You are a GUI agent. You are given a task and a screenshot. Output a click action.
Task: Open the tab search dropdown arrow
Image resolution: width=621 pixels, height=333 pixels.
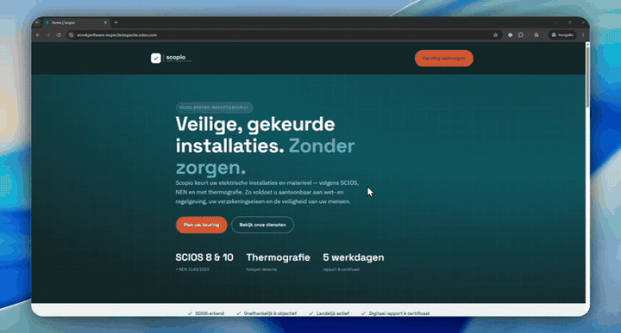click(x=37, y=23)
